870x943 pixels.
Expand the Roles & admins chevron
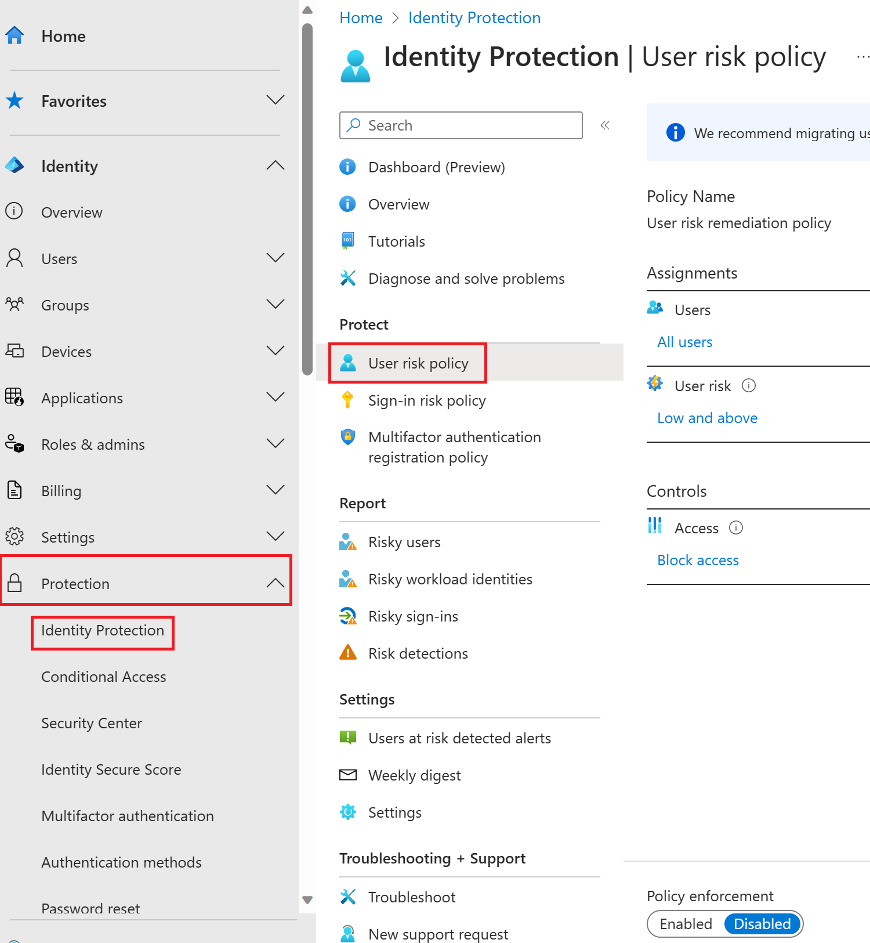275,443
